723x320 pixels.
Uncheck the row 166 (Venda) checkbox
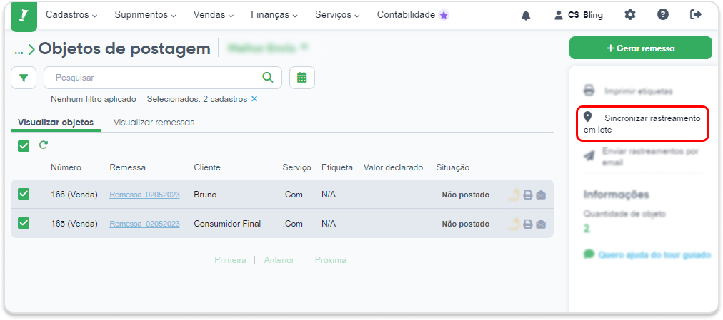point(24,194)
